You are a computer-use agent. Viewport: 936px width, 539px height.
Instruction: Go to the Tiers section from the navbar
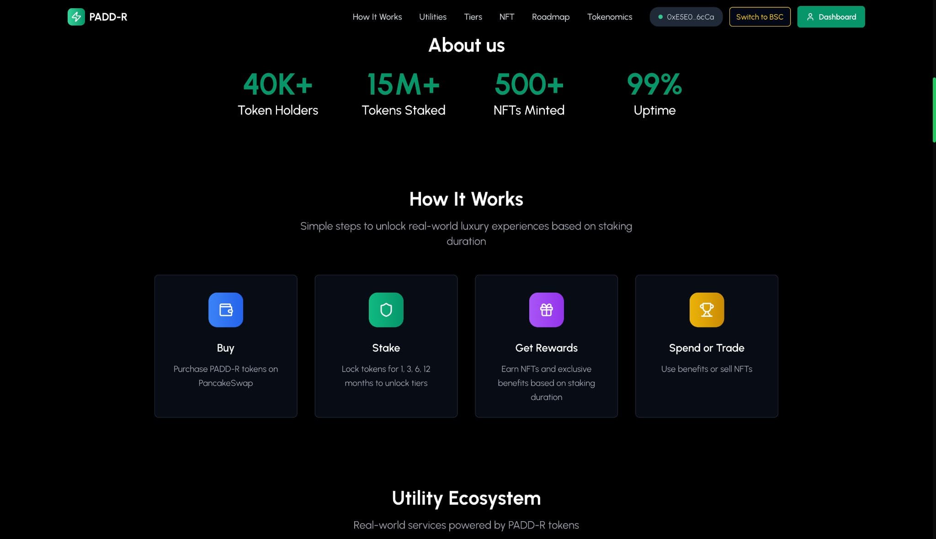tap(473, 17)
